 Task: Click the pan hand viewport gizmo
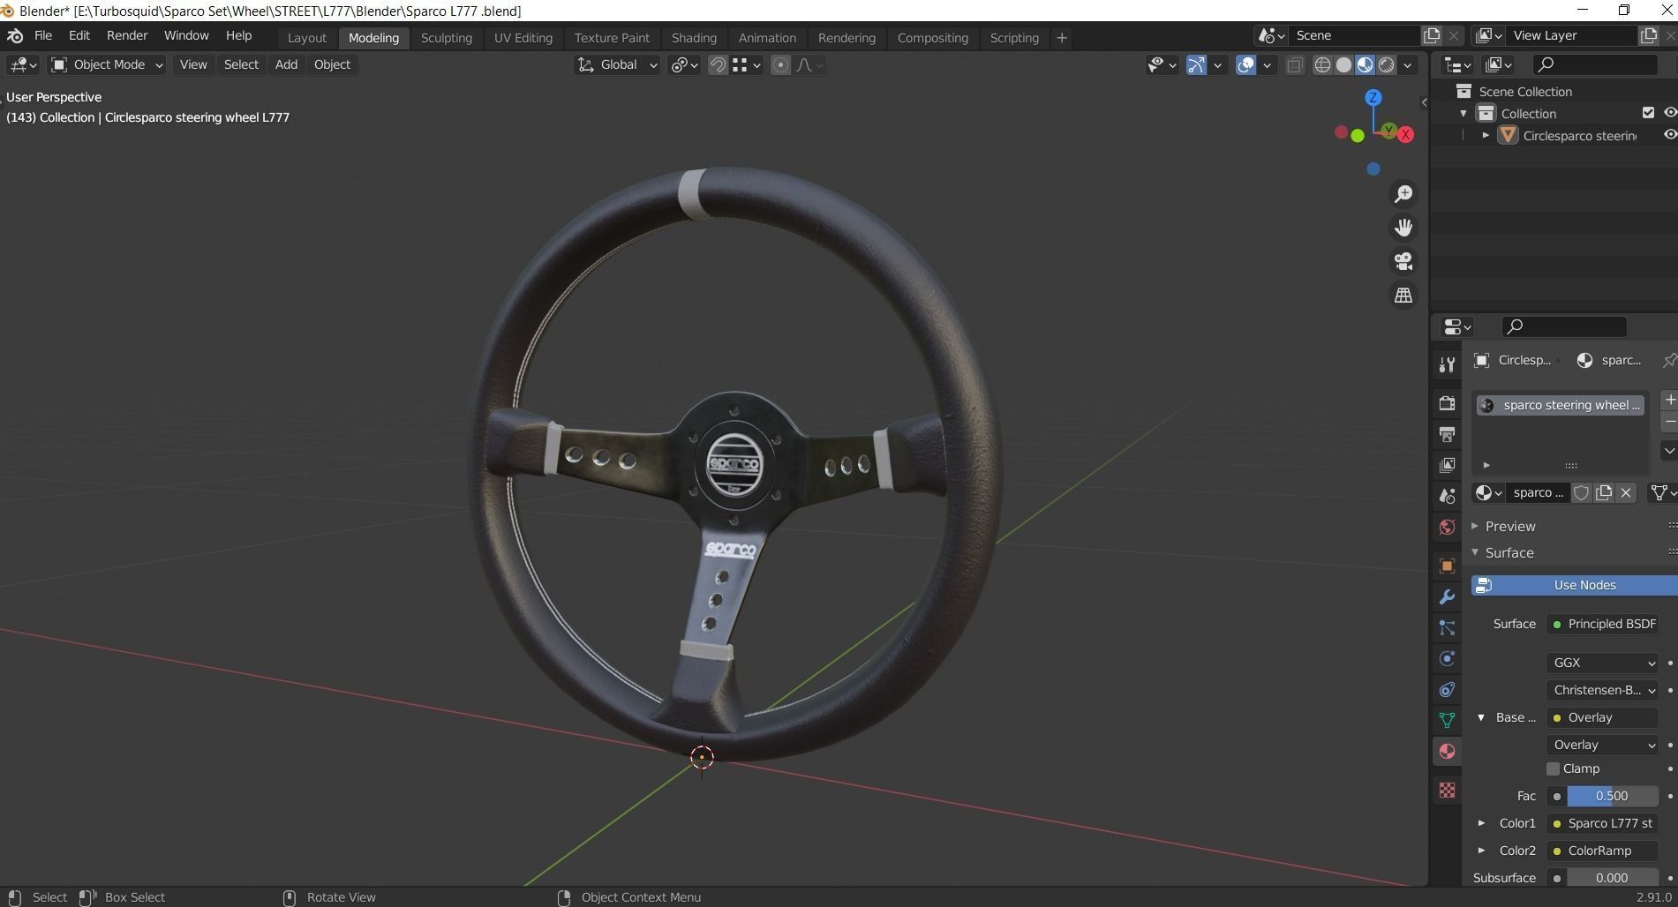pyautogui.click(x=1403, y=228)
